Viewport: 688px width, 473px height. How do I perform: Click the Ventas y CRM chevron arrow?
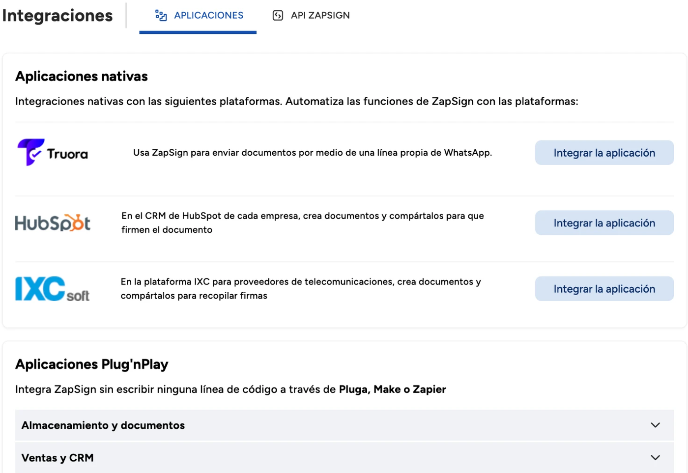pyautogui.click(x=655, y=458)
